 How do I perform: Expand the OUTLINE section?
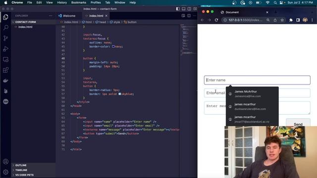click(21, 165)
